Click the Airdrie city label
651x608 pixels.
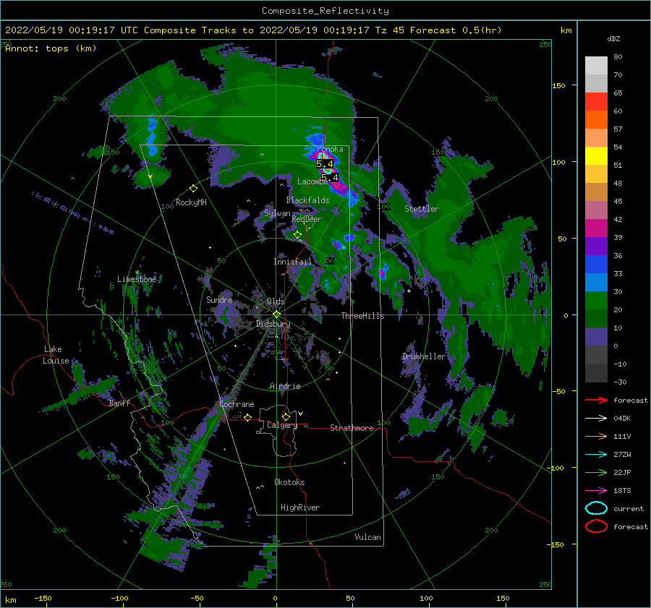tap(285, 386)
